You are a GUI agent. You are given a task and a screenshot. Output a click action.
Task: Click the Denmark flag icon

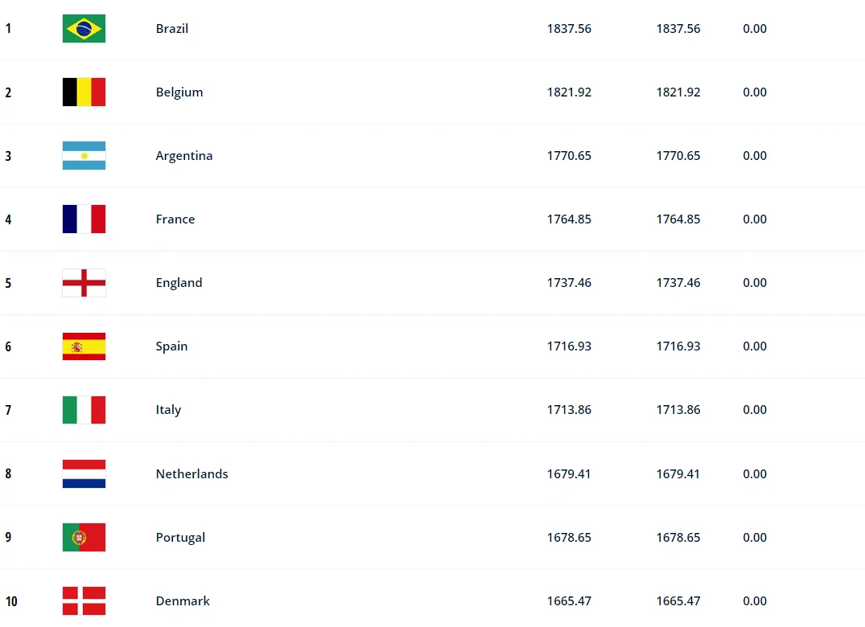(84, 601)
